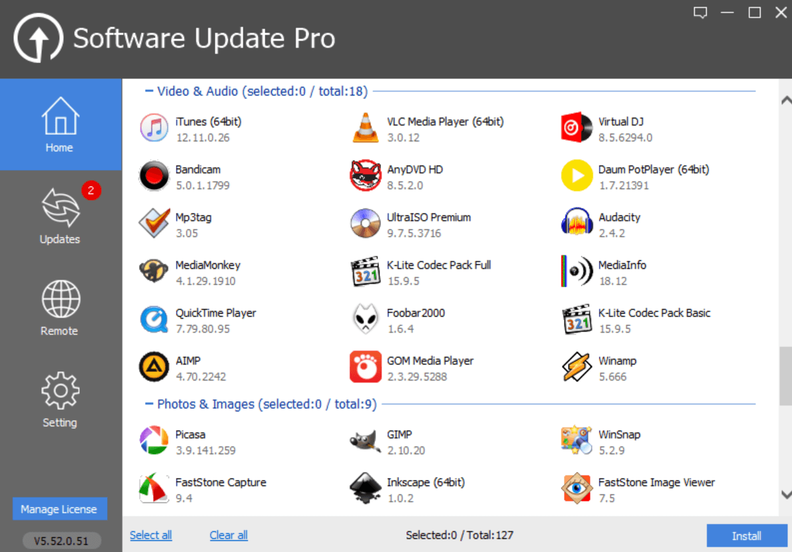
Task: Collapse the Video & Audio section
Action: pyautogui.click(x=150, y=91)
